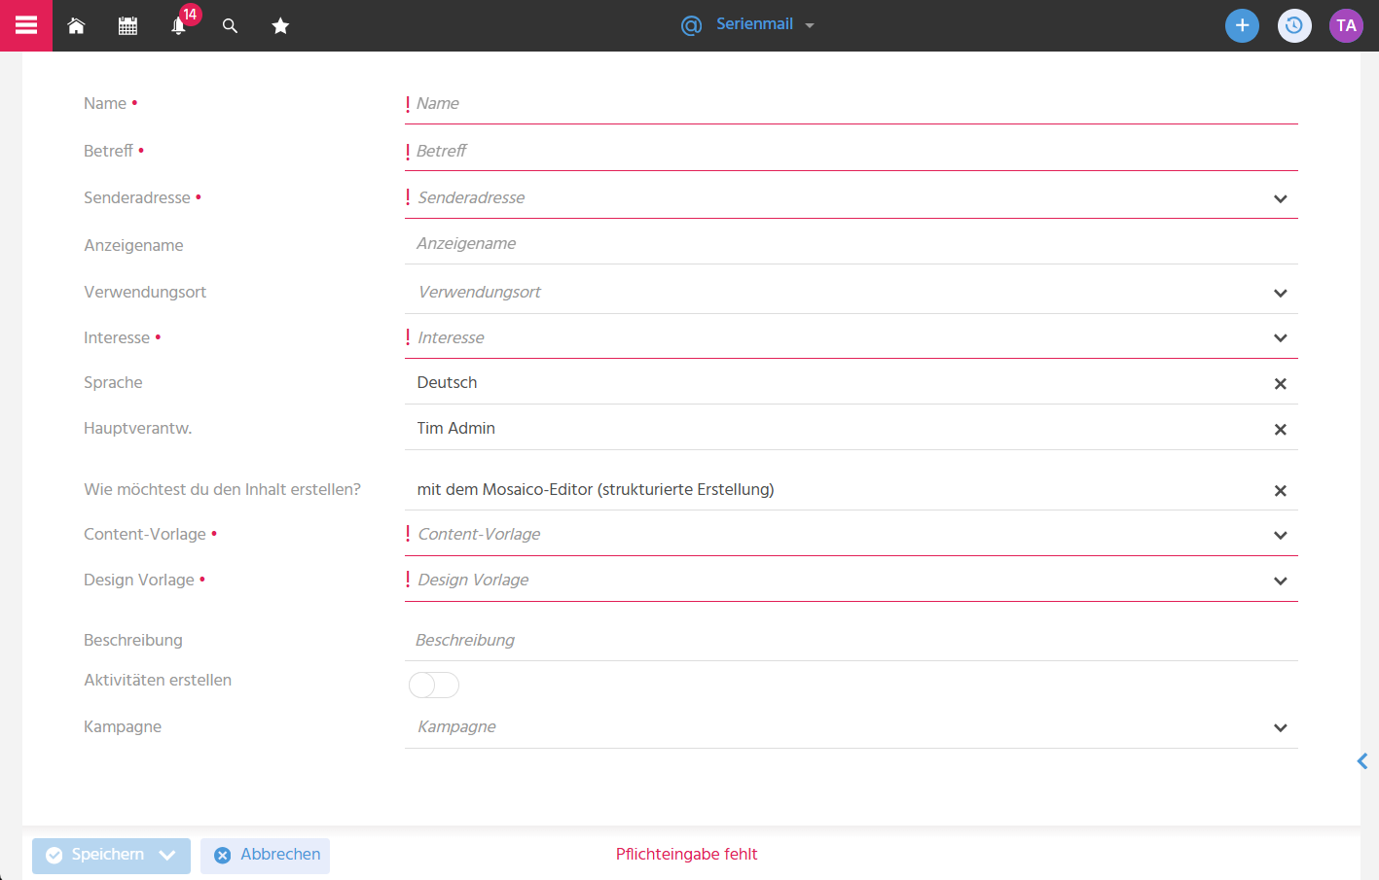Image resolution: width=1379 pixels, height=880 pixels.
Task: Click the @ Serienmail module icon
Action: [691, 25]
